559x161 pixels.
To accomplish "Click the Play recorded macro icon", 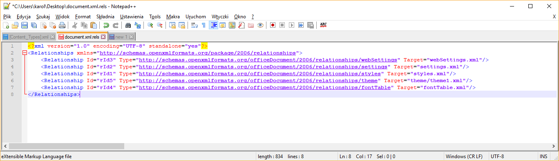I will click(291, 25).
